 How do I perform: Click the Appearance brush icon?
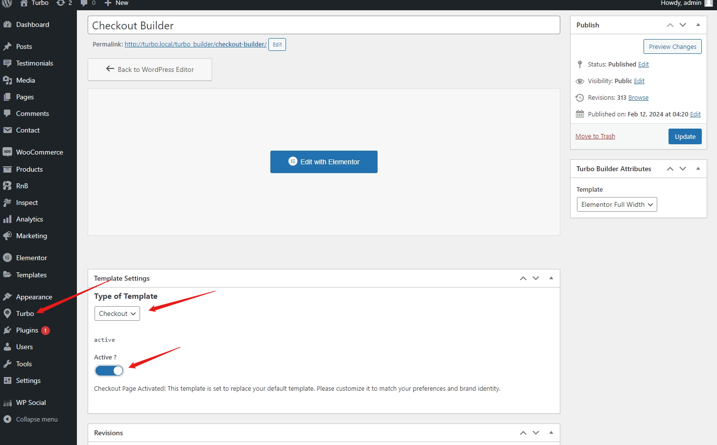7,297
